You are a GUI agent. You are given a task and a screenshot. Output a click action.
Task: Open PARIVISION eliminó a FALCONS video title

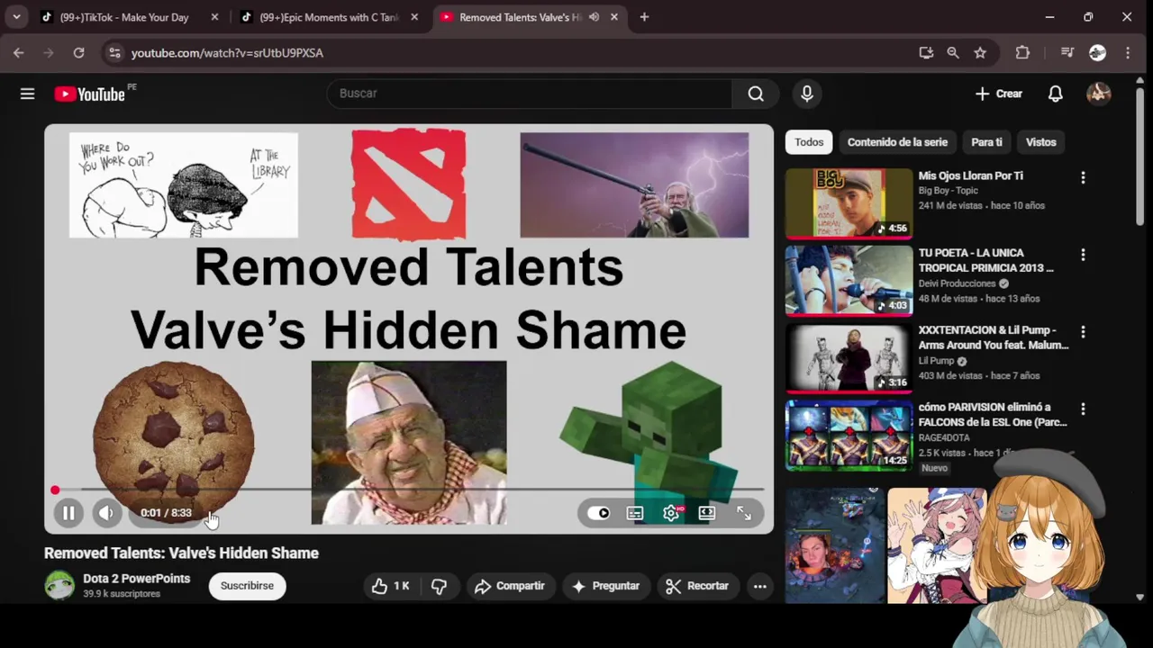coord(993,414)
